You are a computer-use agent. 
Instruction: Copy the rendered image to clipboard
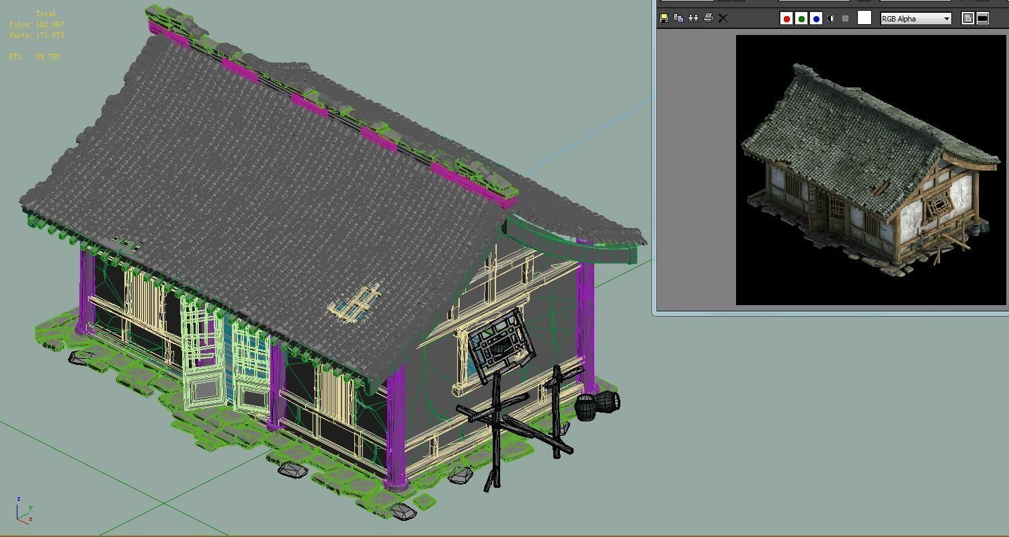click(678, 18)
